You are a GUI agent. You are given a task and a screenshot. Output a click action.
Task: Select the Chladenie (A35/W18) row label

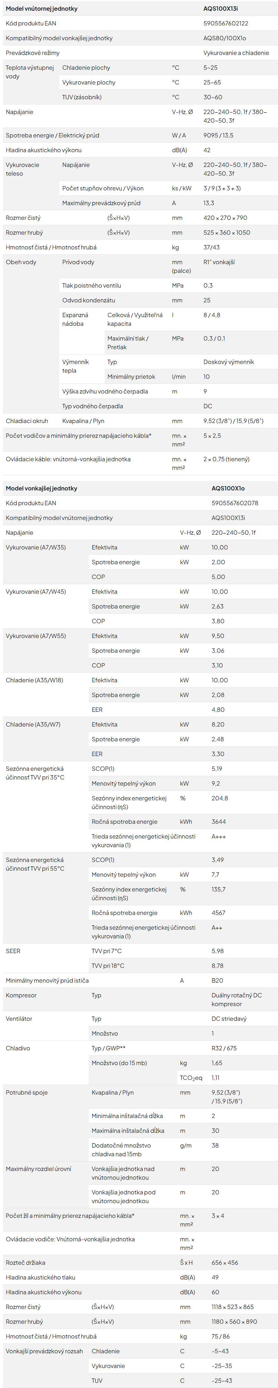point(34,680)
